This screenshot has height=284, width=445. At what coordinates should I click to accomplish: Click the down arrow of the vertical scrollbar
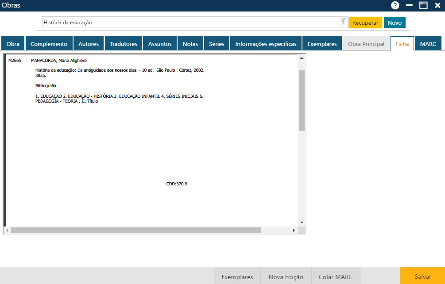pos(302,223)
